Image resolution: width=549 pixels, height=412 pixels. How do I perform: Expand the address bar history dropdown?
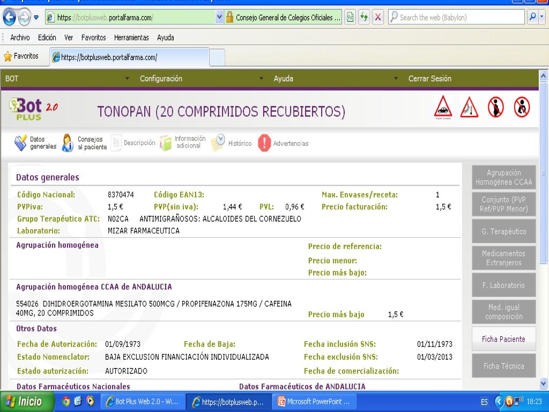pyautogui.click(x=219, y=18)
